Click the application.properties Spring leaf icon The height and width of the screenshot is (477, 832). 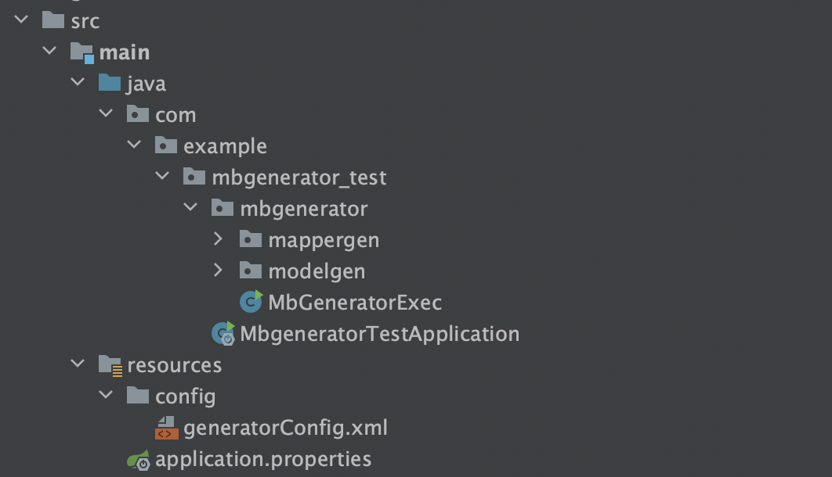[x=138, y=460]
